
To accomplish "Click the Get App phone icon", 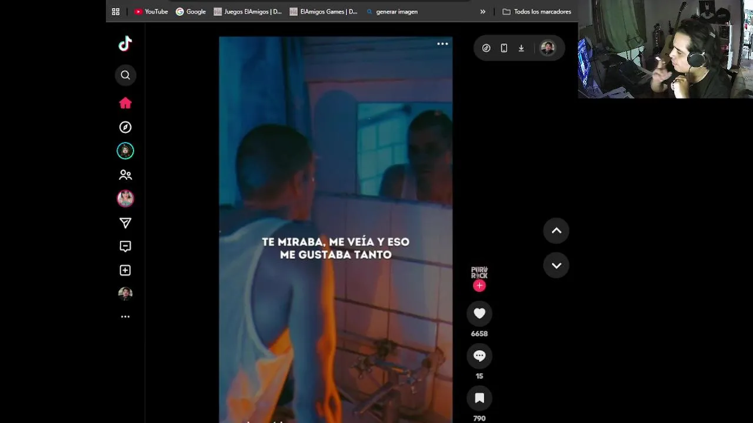I will click(504, 48).
